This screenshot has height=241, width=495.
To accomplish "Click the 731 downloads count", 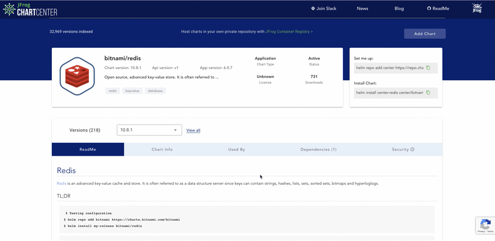I will point(314,76).
